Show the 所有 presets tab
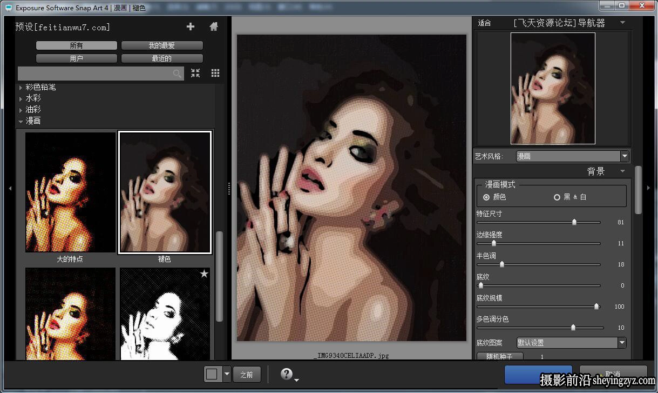The width and height of the screenshot is (658, 393). [x=77, y=45]
